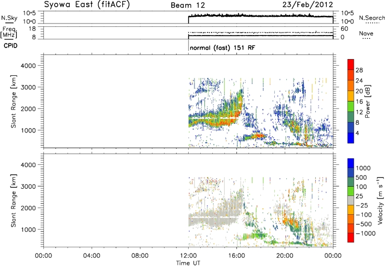Click the 'Velocity [m s⁻¹]' colorbar title
Image resolution: width=385 pixels, height=266 pixels.
pyautogui.click(x=380, y=200)
